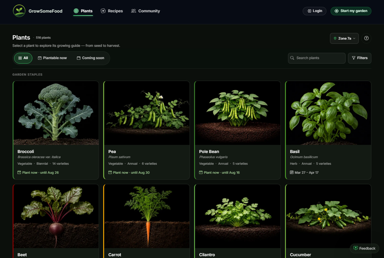Click the Start my garden icon
384x258 pixels.
coord(336,11)
